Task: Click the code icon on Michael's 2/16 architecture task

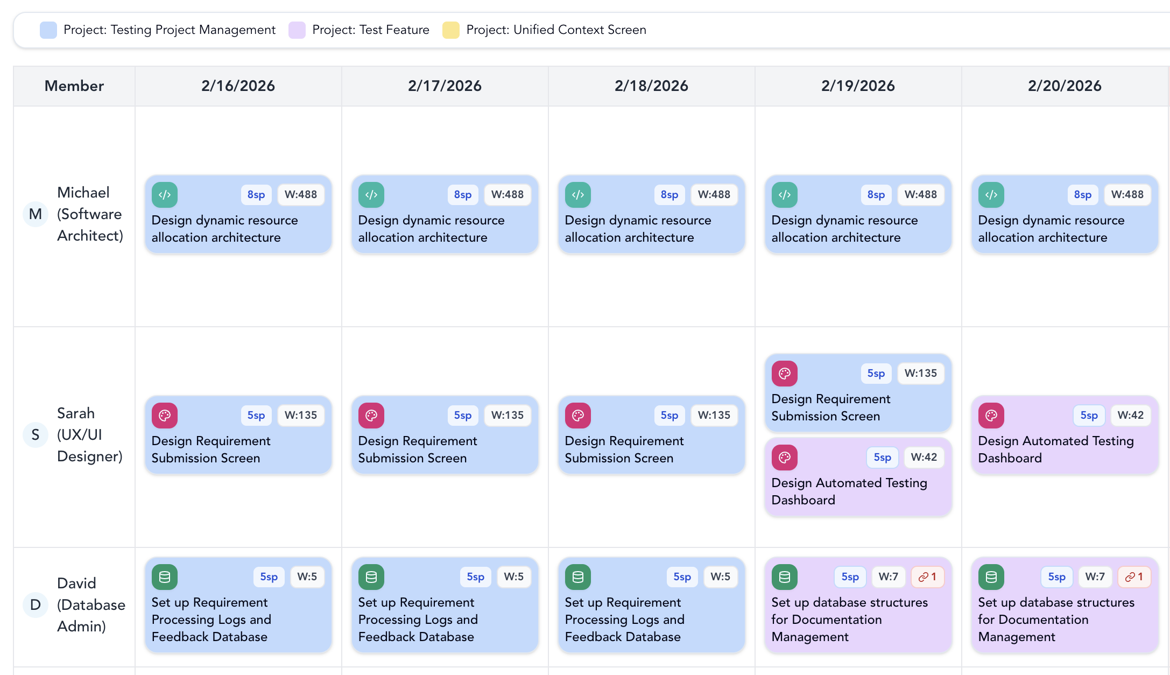Action: point(165,195)
